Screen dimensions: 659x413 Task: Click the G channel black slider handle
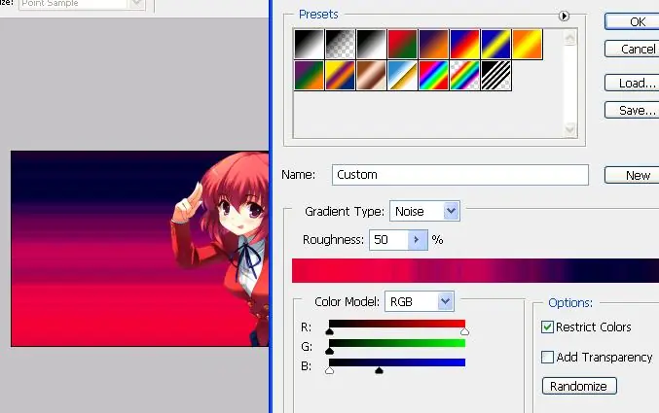pos(329,352)
